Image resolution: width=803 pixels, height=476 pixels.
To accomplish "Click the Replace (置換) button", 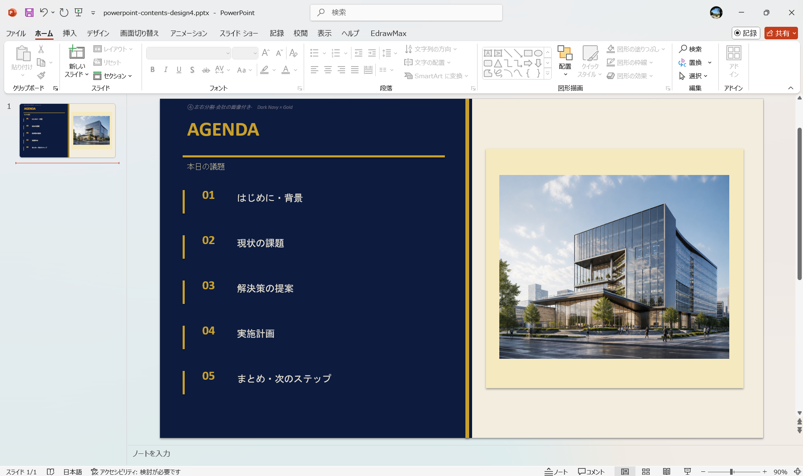I will coord(690,62).
